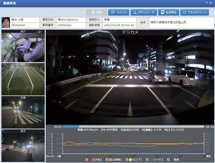Click the ダウンロード (download) button
This screenshot has width=215, height=163.
tap(144, 13)
